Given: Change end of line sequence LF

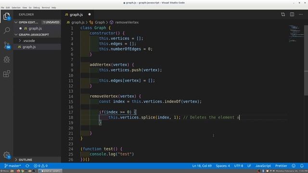Looking at the screenshot, I should click(x=249, y=166).
